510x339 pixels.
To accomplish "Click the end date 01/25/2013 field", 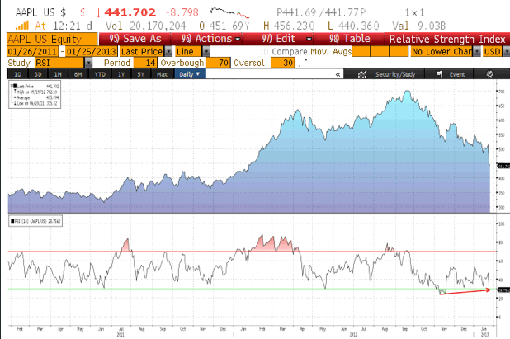I will [x=92, y=52].
